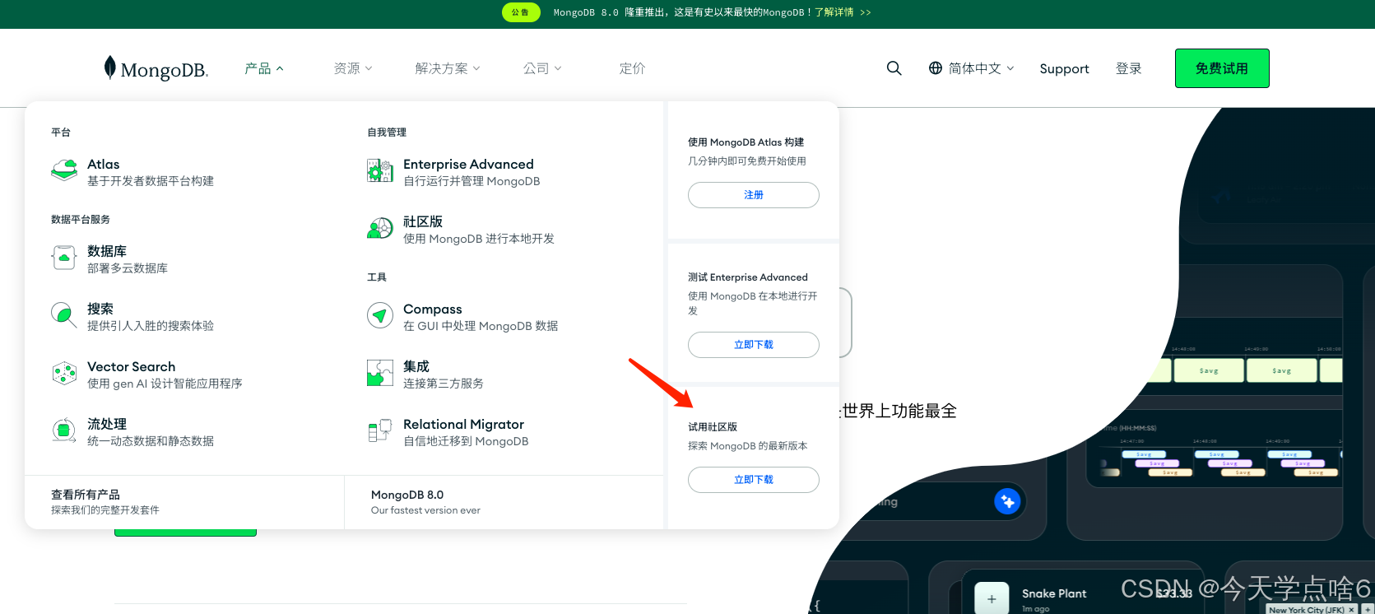Click the MongoDB leaf logo
Screen dimensions: 1375x614
(x=156, y=68)
